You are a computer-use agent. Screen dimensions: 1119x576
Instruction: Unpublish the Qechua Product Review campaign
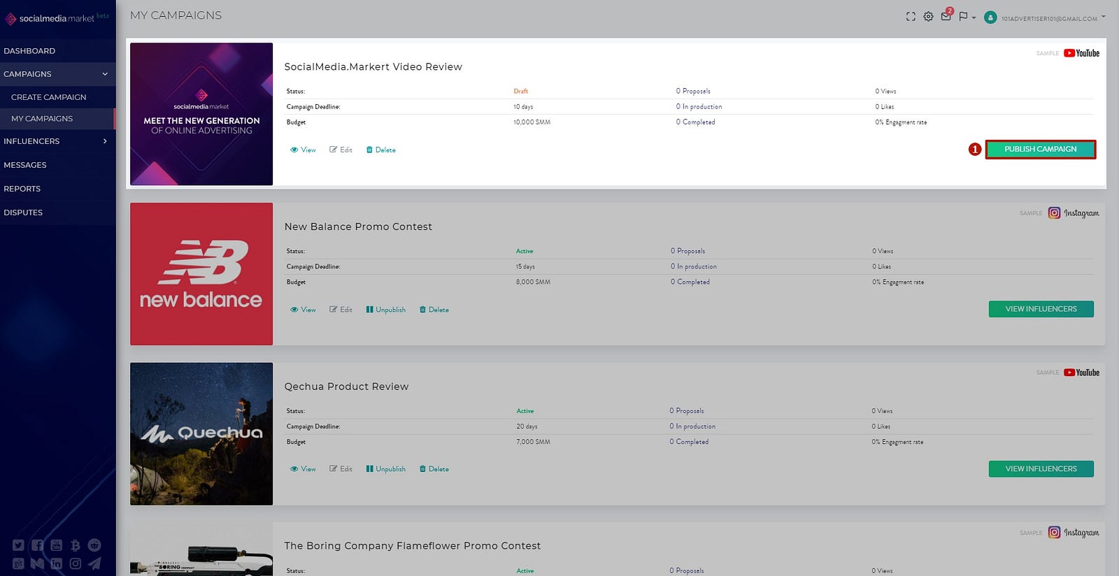(x=385, y=469)
